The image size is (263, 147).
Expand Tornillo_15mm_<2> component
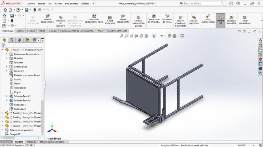[2, 113]
